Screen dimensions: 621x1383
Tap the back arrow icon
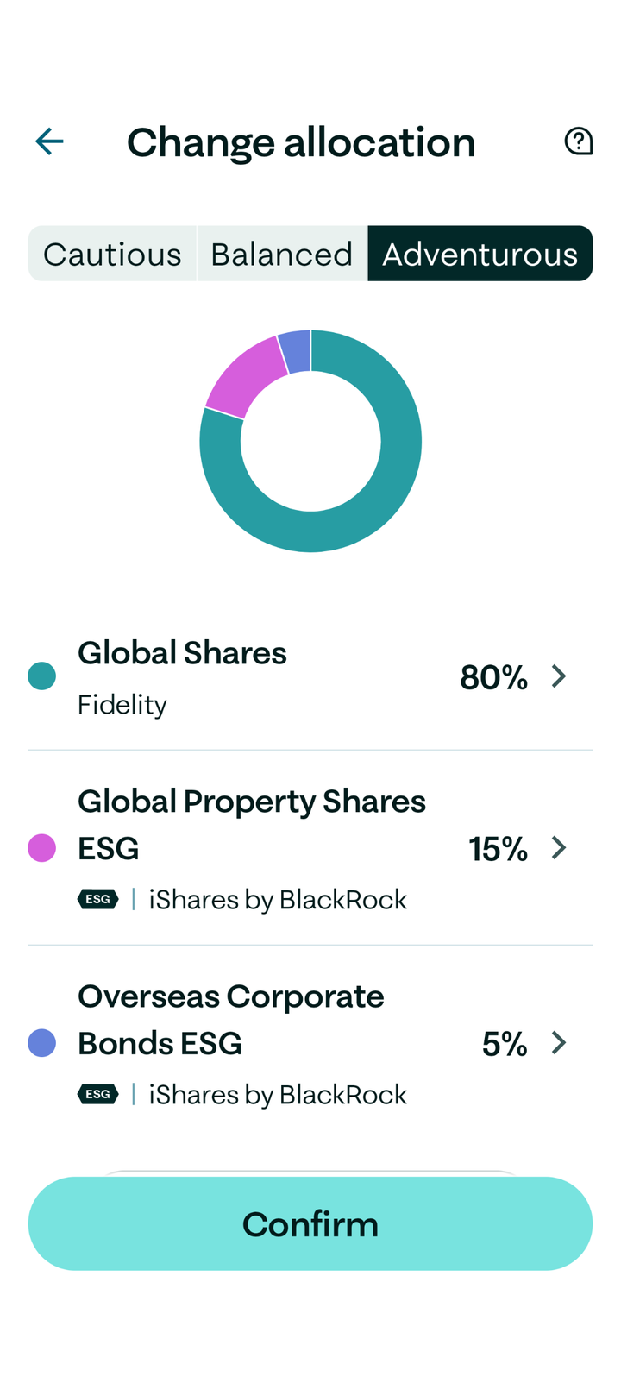[49, 141]
